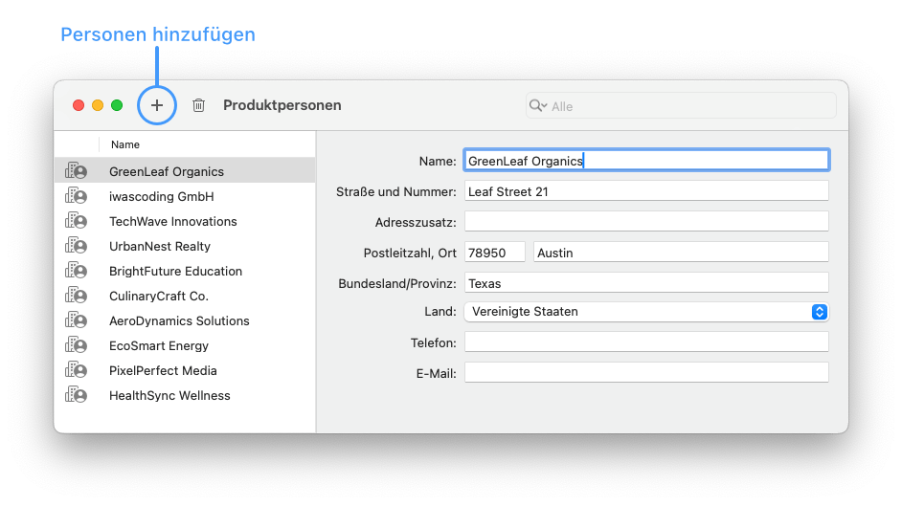
Task: Select UrbanNest Realty in the list
Action: click(159, 247)
